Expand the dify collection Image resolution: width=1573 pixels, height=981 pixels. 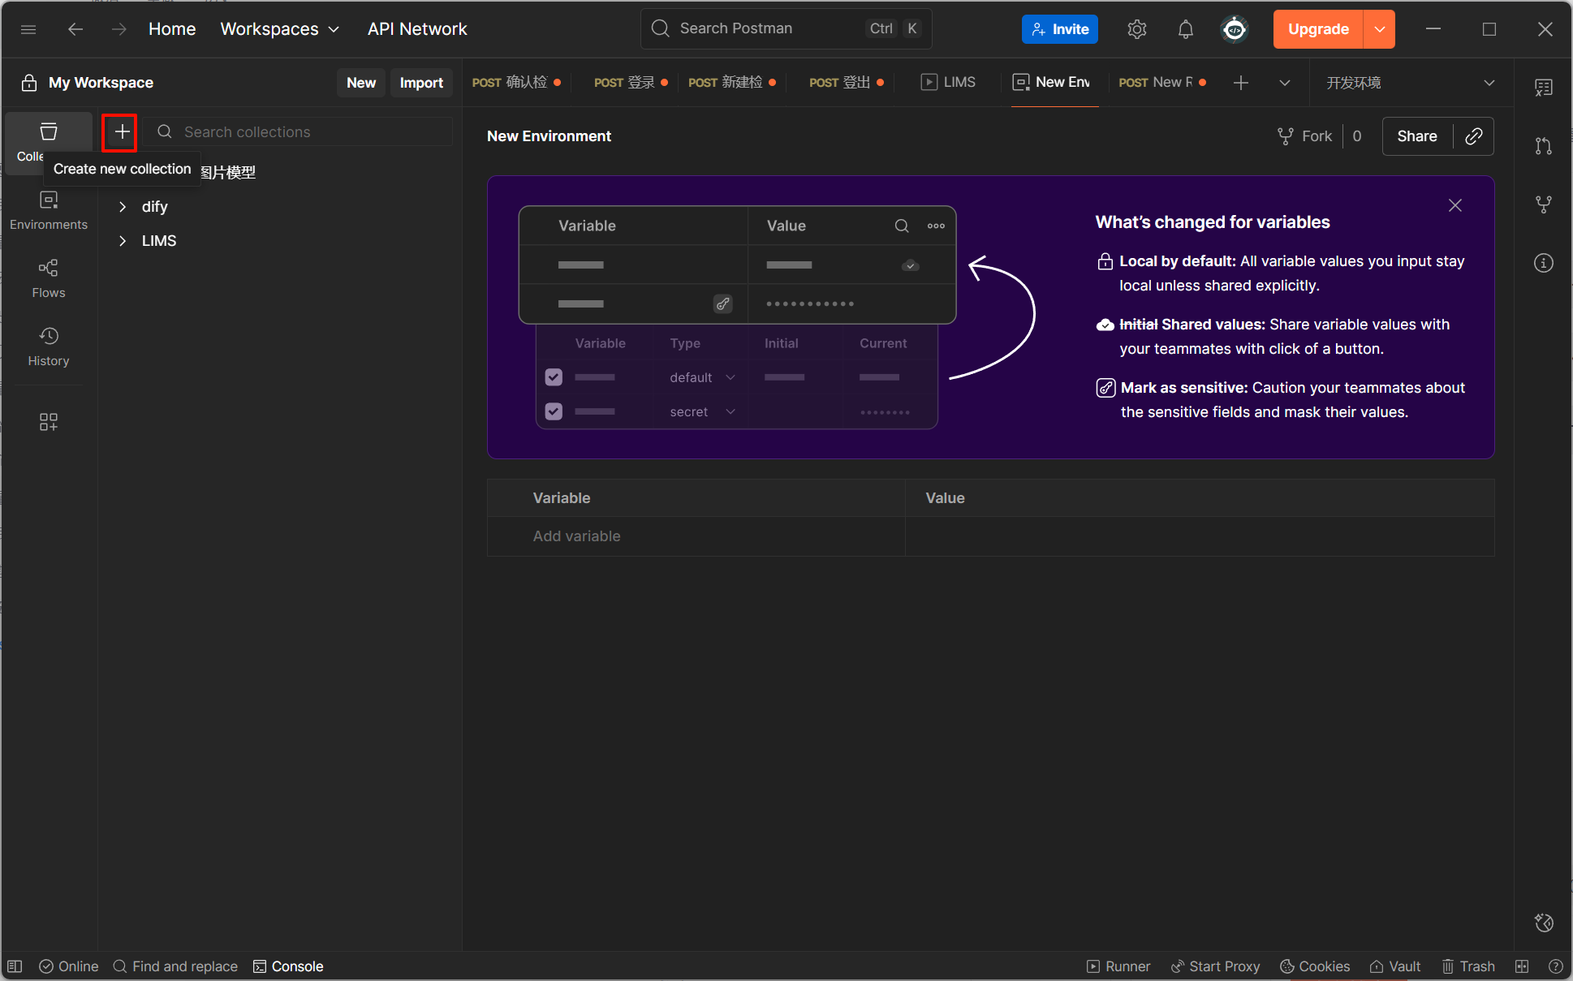[123, 207]
